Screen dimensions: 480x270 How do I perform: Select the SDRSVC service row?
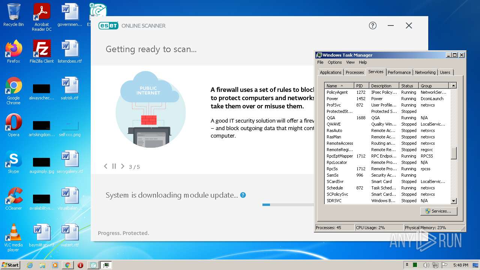point(387,201)
